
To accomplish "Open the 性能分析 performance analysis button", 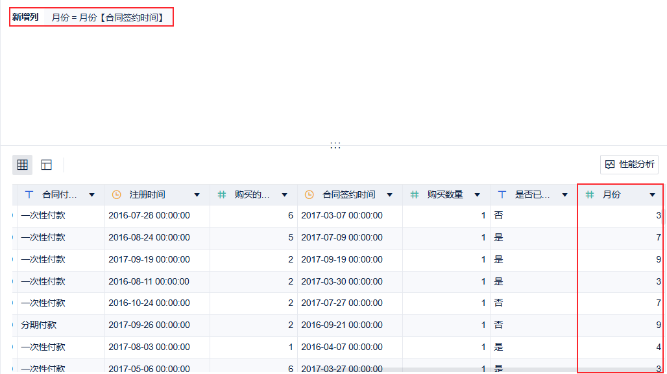I will click(629, 165).
